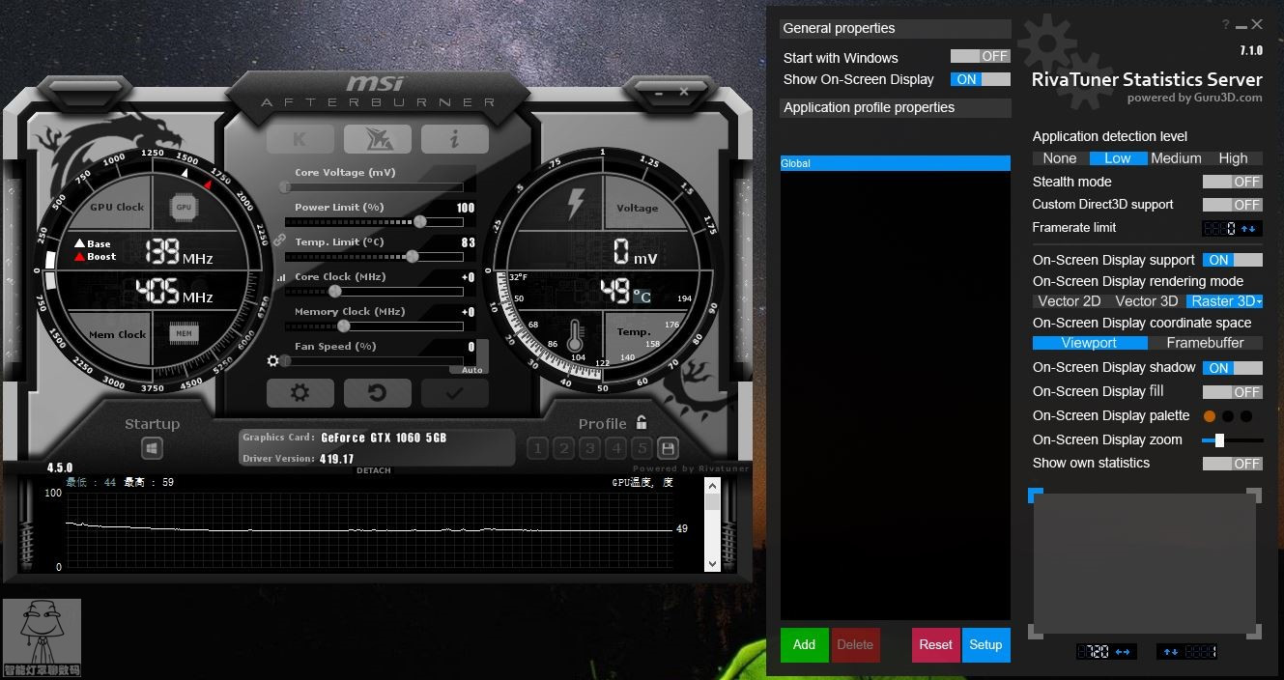Add an application profile

pos(805,645)
